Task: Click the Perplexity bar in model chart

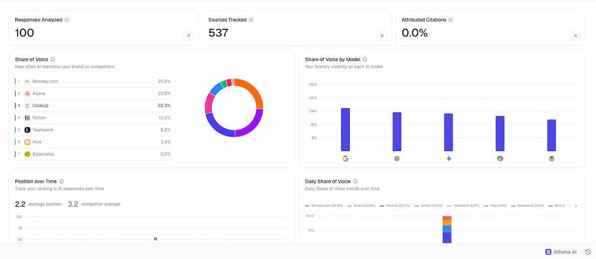Action: pos(552,135)
